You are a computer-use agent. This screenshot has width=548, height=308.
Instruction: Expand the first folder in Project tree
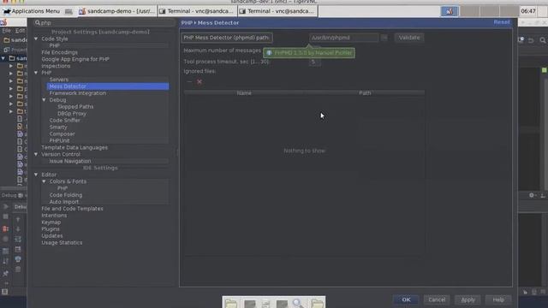[11, 66]
